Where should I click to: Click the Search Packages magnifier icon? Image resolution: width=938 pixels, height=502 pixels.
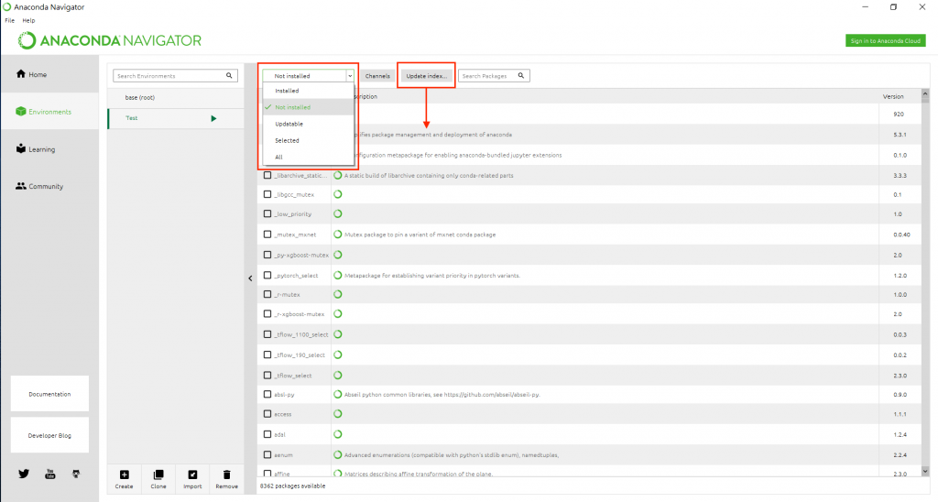(521, 75)
